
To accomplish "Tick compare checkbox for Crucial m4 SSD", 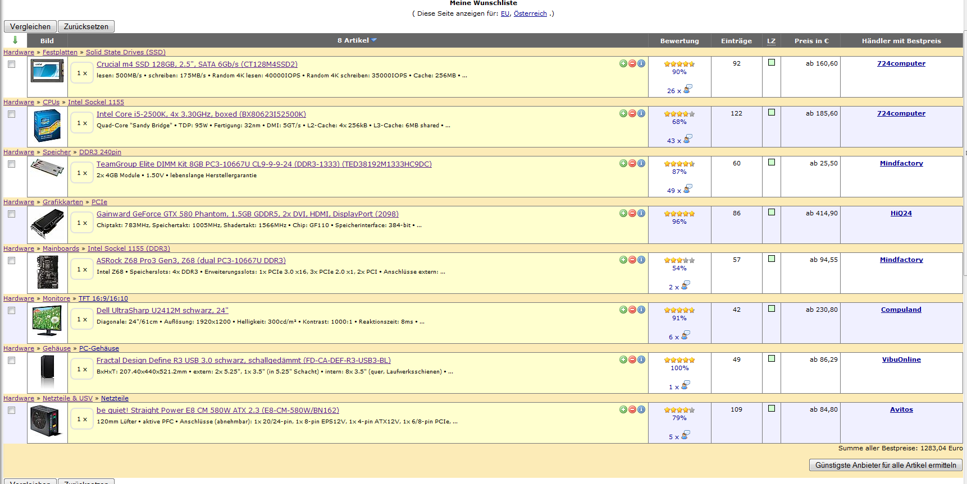I will point(11,64).
